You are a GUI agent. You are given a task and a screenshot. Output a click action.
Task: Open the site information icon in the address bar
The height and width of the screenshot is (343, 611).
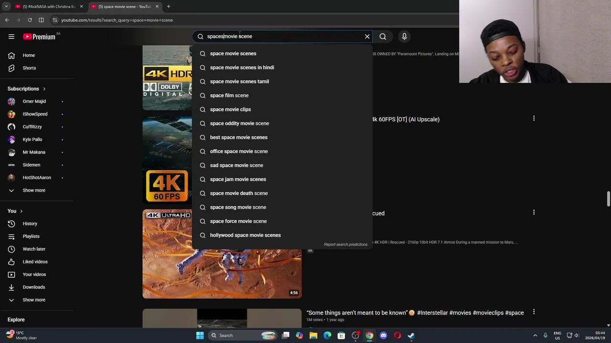click(x=55, y=20)
